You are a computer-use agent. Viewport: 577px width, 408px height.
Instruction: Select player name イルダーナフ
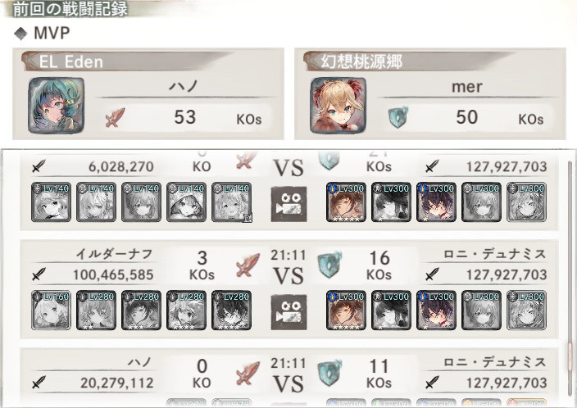tap(114, 254)
